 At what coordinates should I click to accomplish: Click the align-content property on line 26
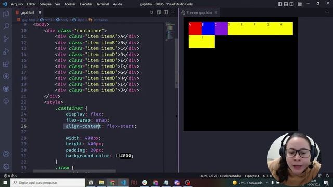(83, 126)
